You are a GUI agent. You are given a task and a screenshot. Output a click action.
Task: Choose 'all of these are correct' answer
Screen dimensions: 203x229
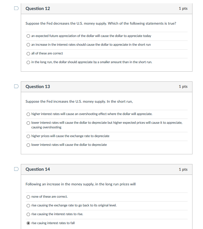[28, 54]
